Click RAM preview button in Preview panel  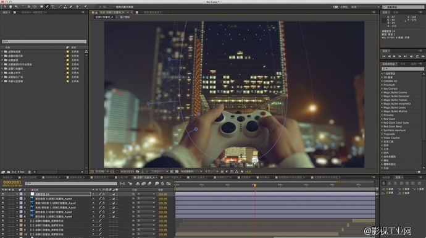click(x=424, y=56)
